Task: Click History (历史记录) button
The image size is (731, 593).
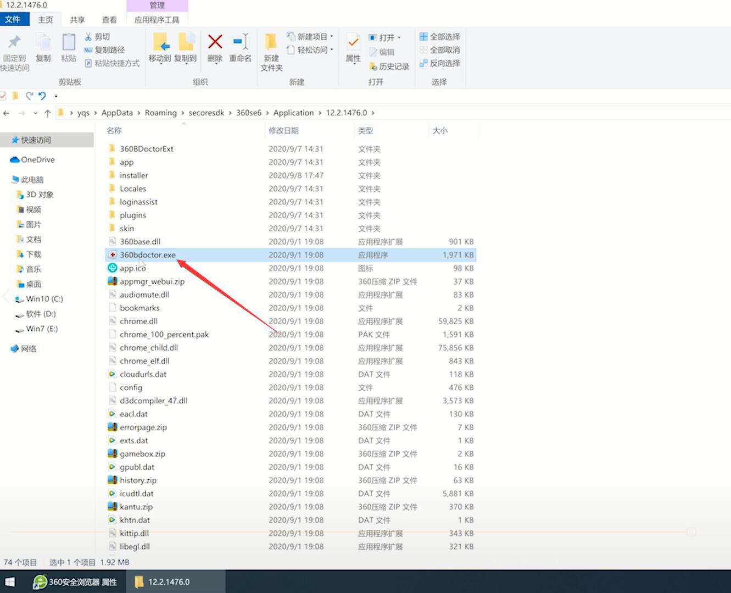Action: (389, 66)
